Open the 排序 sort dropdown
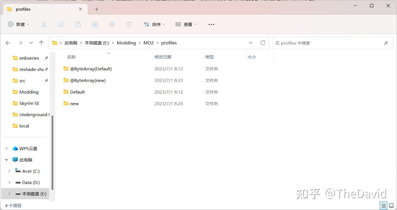This screenshot has width=397, height=210. click(x=155, y=24)
